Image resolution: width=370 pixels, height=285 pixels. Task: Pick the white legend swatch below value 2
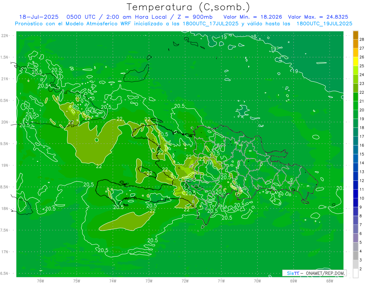(x=356, y=273)
